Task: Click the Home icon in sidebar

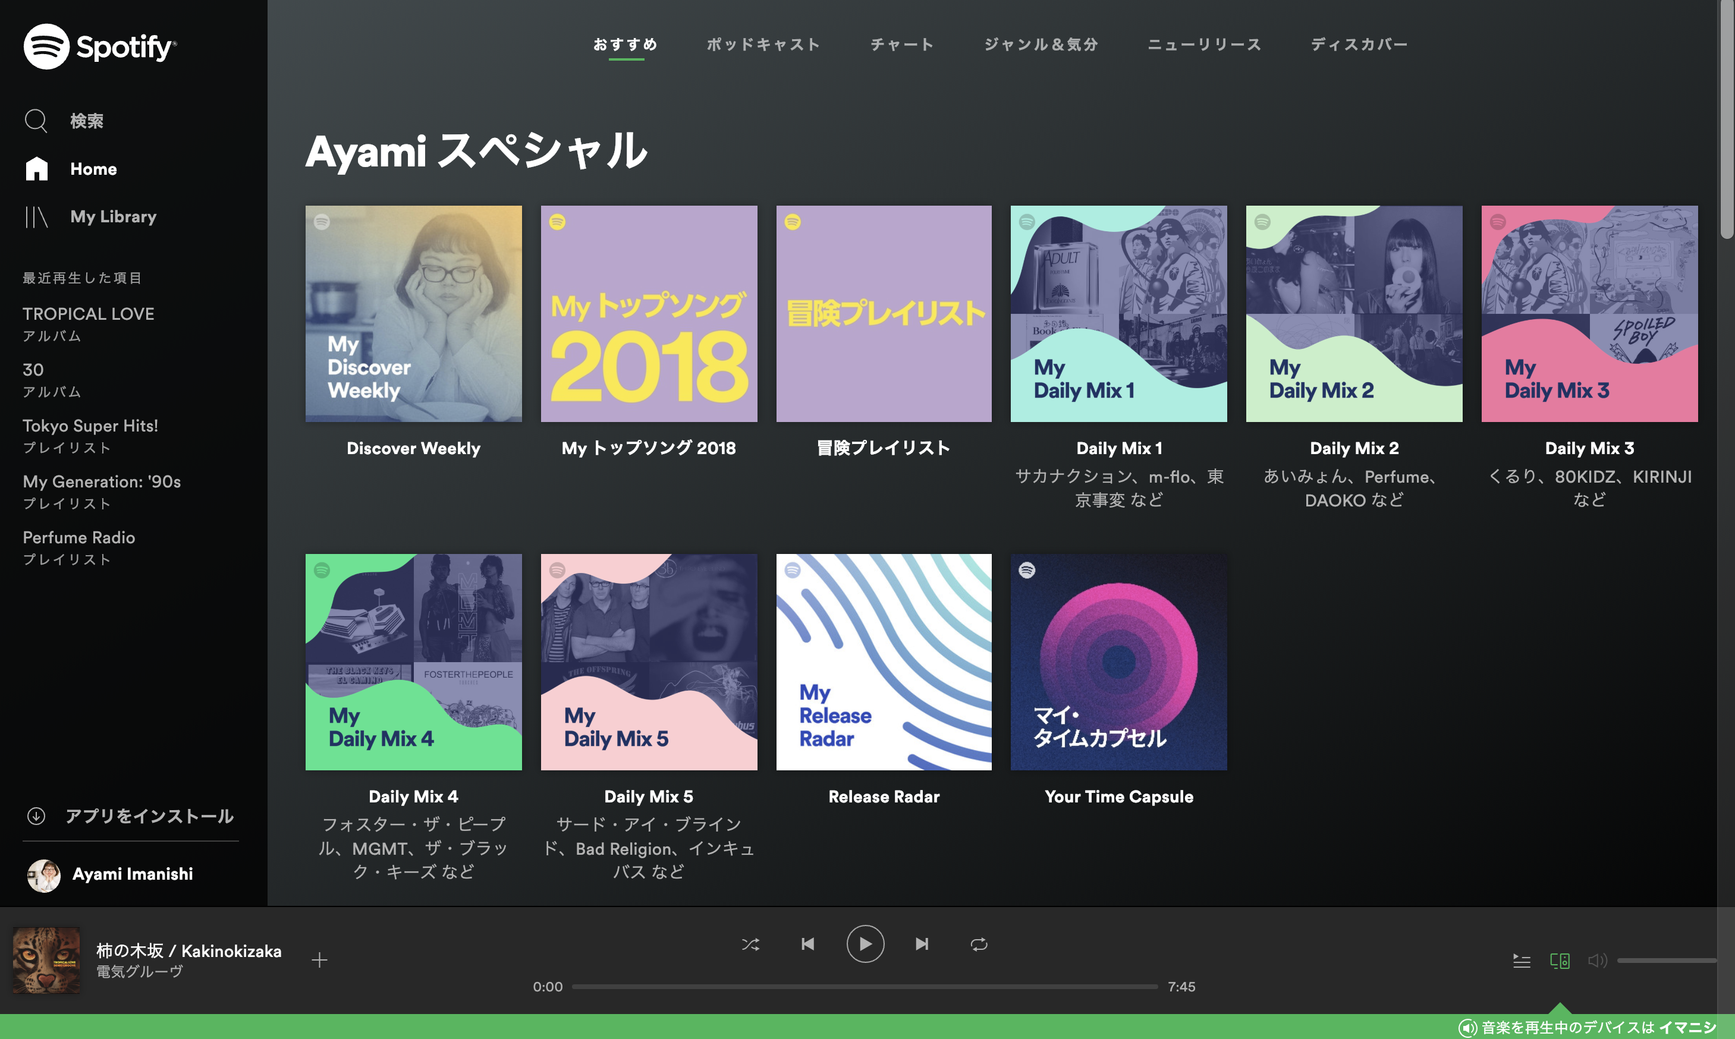Action: click(36, 169)
